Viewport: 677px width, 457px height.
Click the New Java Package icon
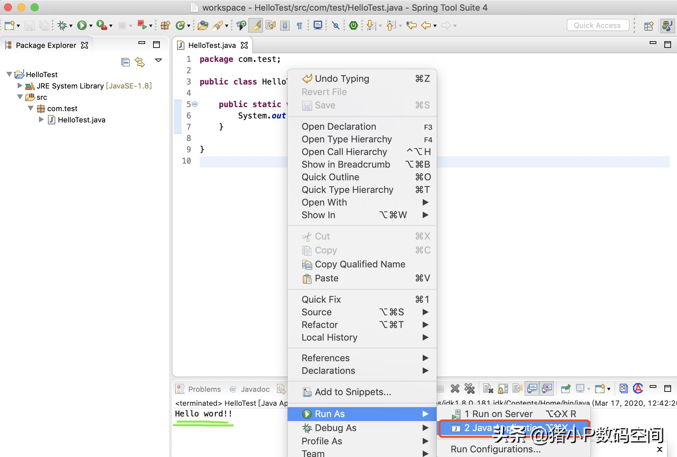tap(165, 25)
